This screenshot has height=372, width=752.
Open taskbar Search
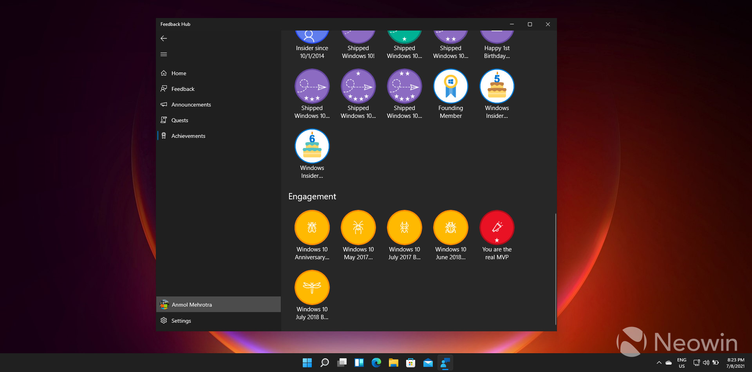click(325, 363)
